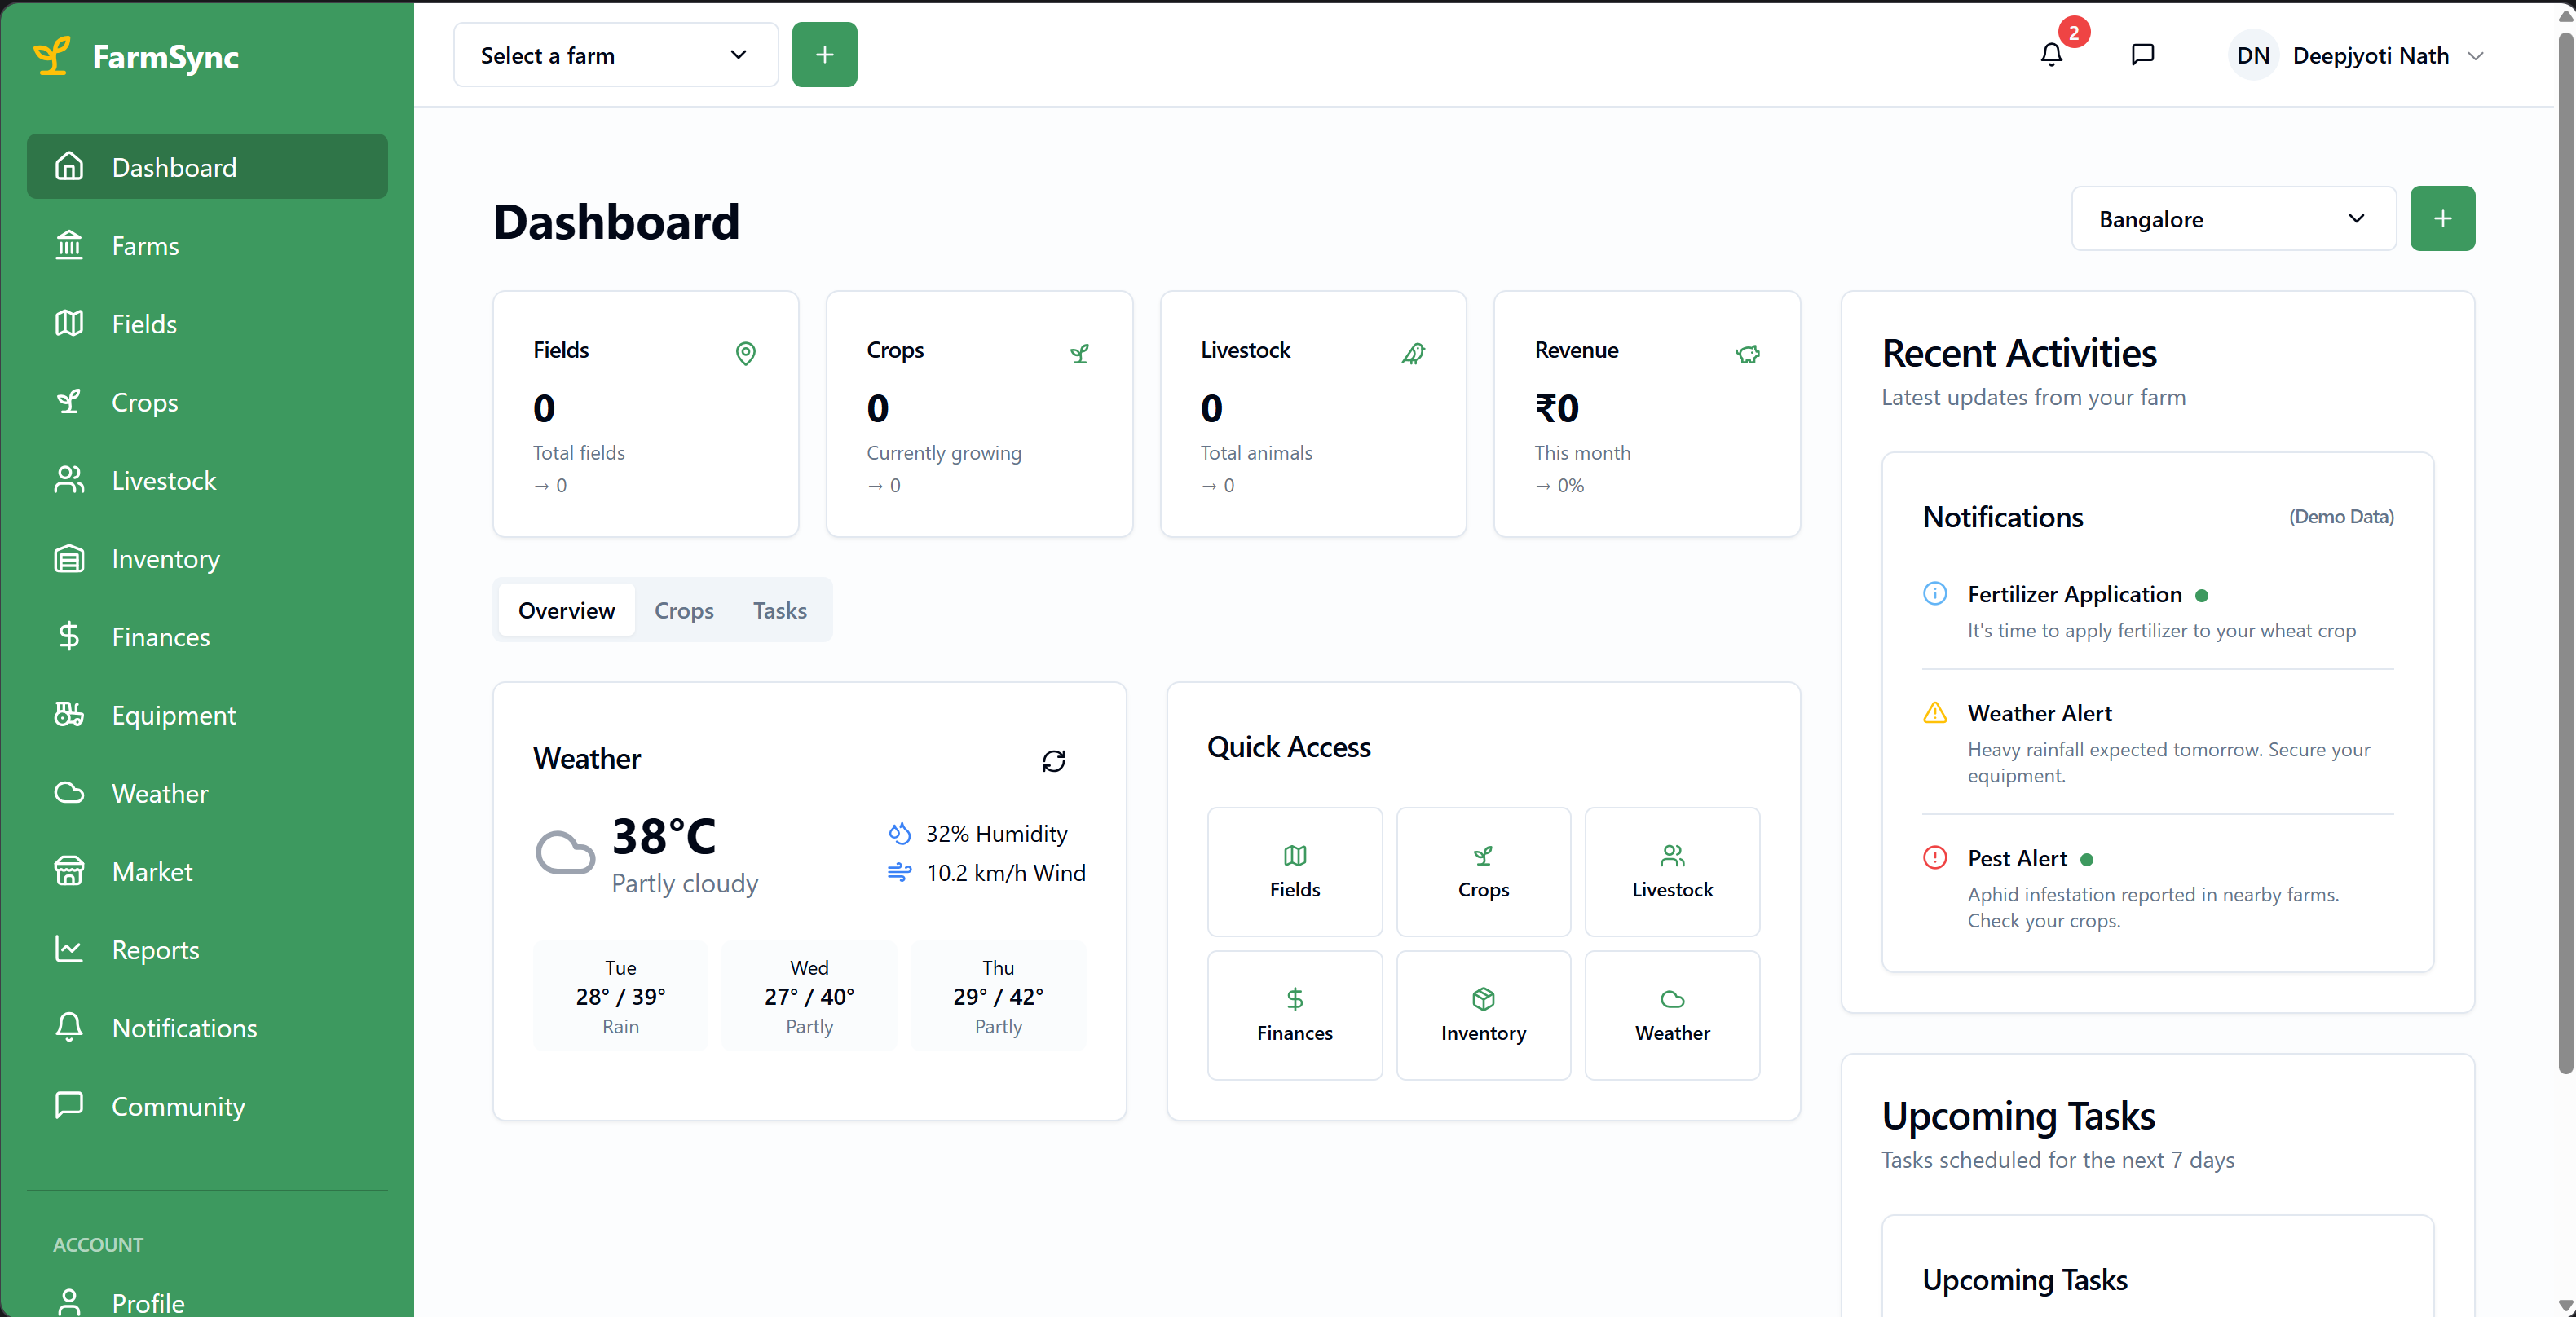Click the Recent Activities heading
This screenshot has width=2576, height=1317.
pos(2019,353)
